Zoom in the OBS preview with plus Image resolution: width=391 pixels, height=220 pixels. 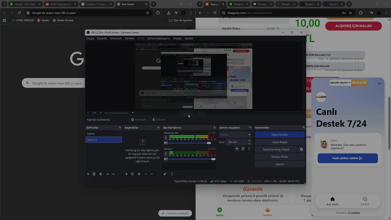(x=101, y=113)
